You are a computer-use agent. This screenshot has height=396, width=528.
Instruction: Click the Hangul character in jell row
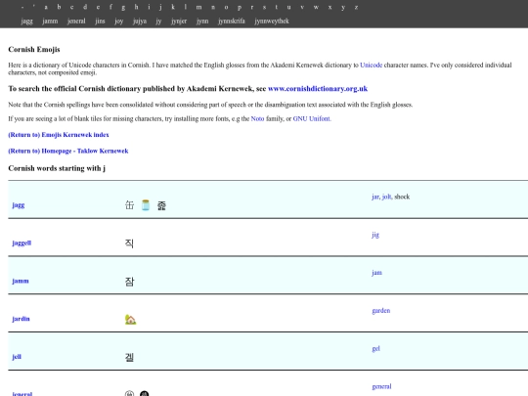pos(129,357)
